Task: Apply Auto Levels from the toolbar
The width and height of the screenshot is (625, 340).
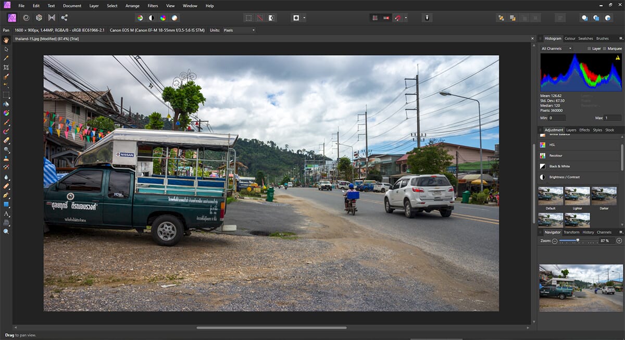Action: coord(140,18)
